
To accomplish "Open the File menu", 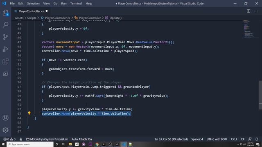I will (12, 4).
